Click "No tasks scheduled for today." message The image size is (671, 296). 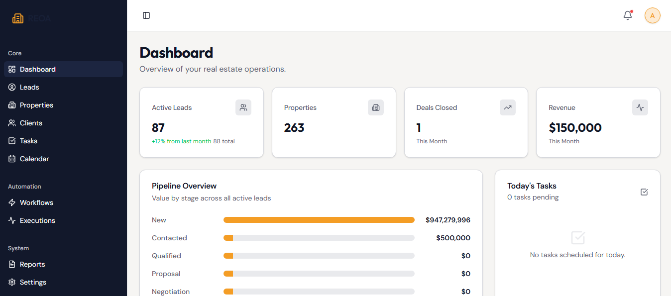coord(577,255)
